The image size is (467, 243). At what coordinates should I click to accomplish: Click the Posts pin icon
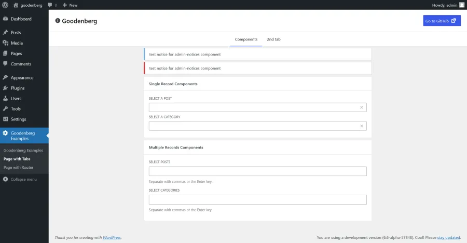click(x=5, y=32)
